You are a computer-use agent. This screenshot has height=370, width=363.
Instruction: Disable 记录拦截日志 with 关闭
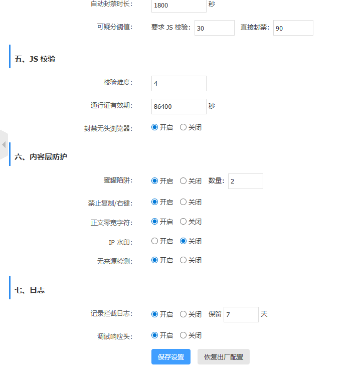(x=183, y=314)
